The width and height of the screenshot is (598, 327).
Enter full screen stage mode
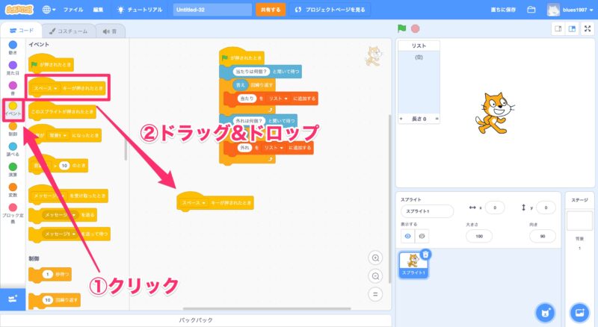click(587, 28)
